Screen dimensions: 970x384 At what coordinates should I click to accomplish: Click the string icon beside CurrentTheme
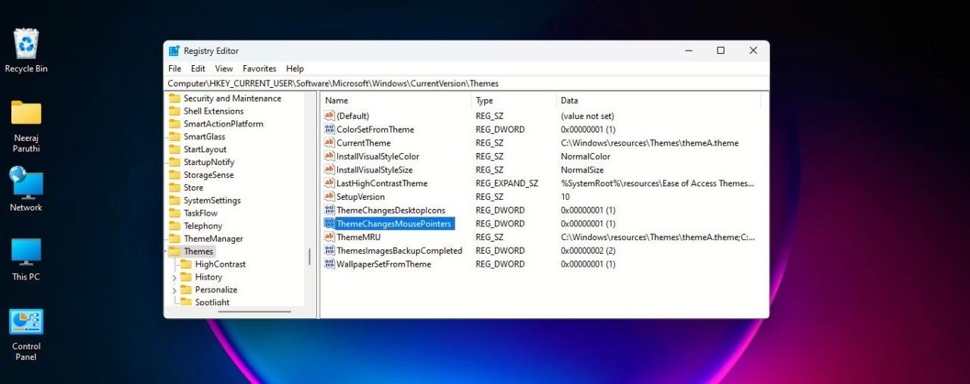click(x=329, y=142)
